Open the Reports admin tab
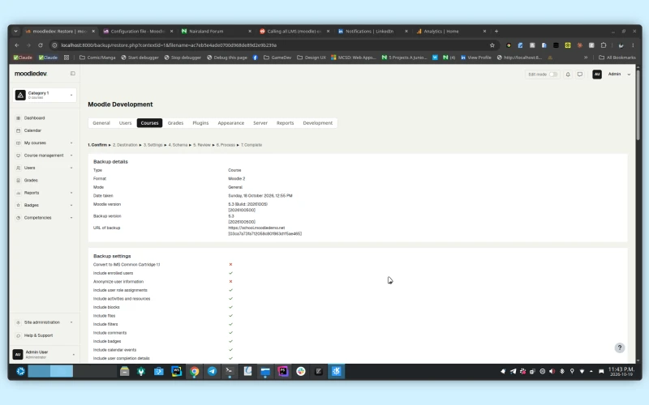 click(286, 123)
